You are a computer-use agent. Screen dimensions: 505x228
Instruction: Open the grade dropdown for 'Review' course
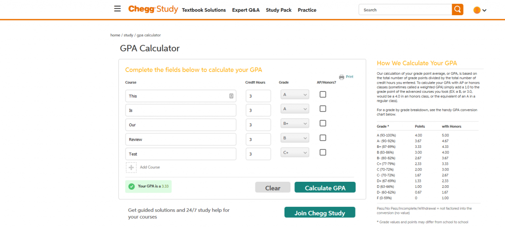coord(295,139)
